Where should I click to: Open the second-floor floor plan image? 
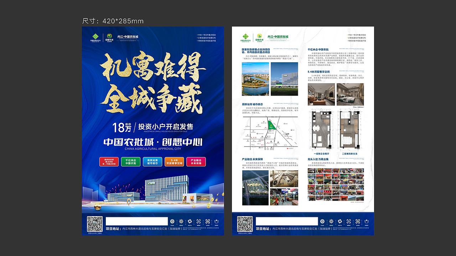coord(350,130)
